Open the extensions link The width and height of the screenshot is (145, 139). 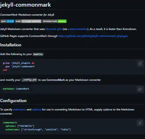tap(20, 109)
